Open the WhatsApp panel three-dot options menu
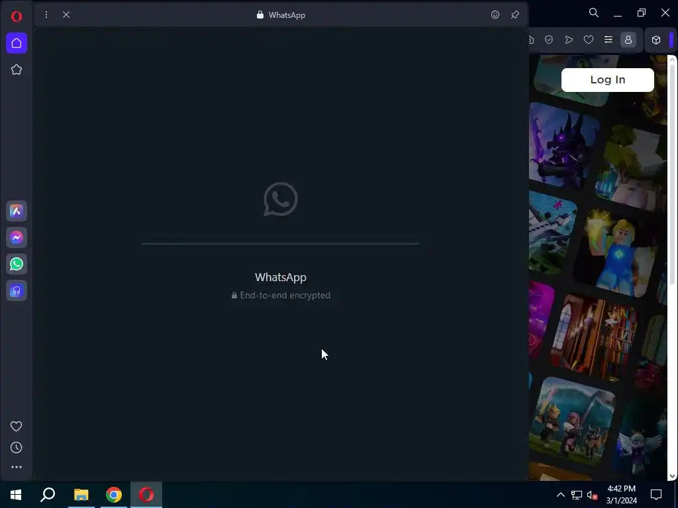This screenshot has height=508, width=678. [46, 15]
